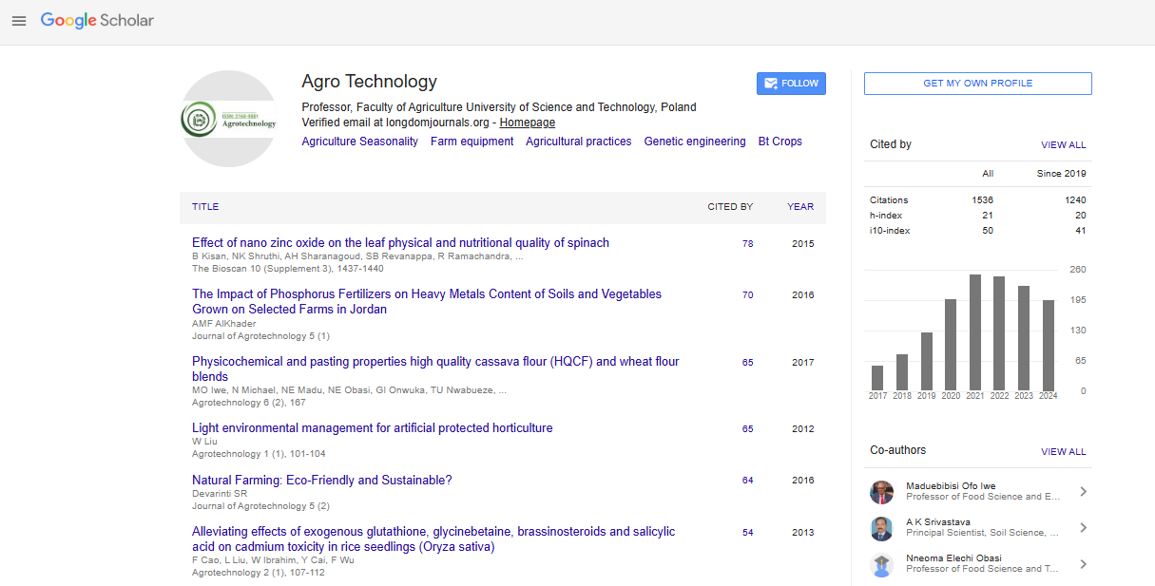Open Nneoma Elechi Obasi co-author profile
Image resolution: width=1155 pixels, height=586 pixels.
[953, 558]
